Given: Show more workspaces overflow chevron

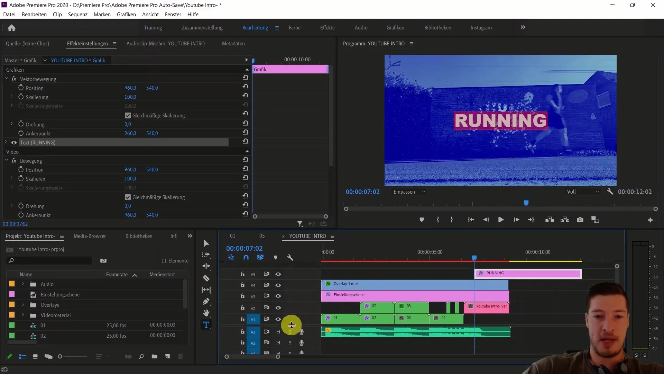Looking at the screenshot, I should (x=523, y=27).
